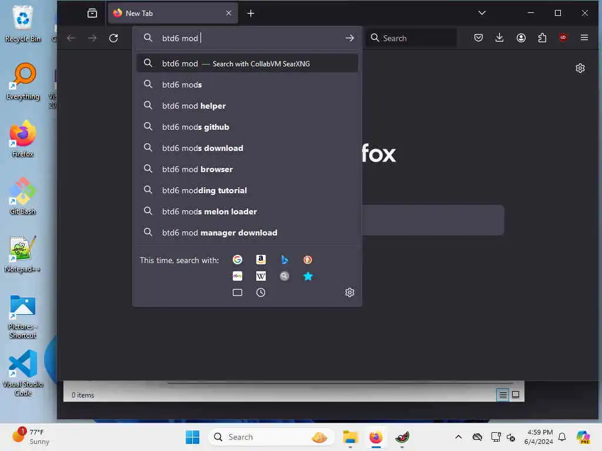602x451 pixels.
Task: Search this time with Wikipedia
Action: pyautogui.click(x=260, y=276)
